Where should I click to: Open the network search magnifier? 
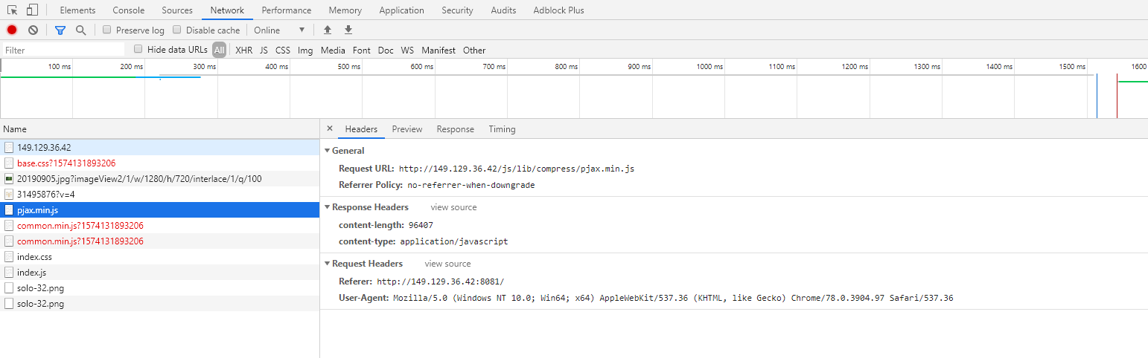80,30
